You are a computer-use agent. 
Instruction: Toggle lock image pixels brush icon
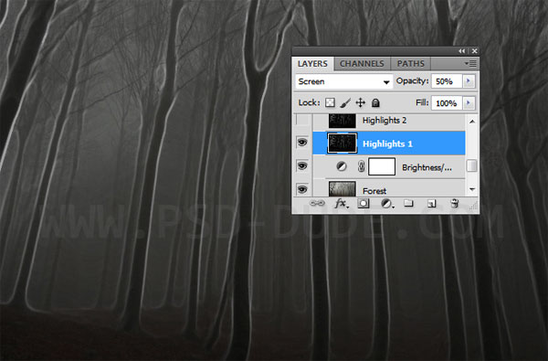pyautogui.click(x=345, y=103)
